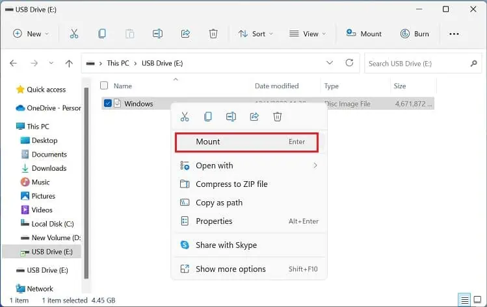Click the Copy icon in context menu

tap(208, 117)
